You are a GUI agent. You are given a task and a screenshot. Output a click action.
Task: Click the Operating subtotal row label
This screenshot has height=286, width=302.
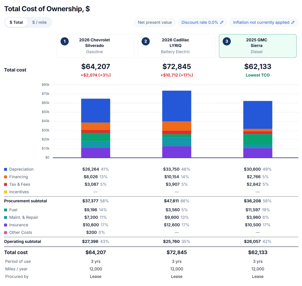(x=22, y=242)
